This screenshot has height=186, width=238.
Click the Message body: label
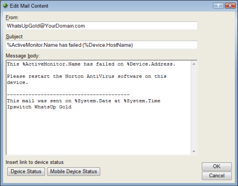23,56
